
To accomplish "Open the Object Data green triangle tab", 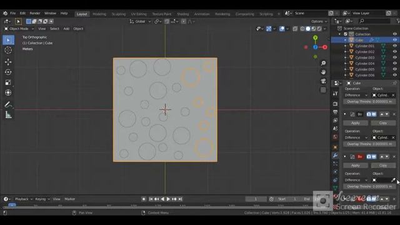I will (x=335, y=188).
